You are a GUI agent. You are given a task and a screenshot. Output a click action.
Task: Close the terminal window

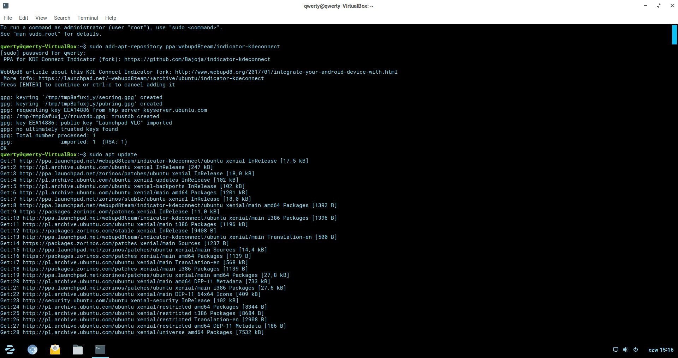pyautogui.click(x=672, y=6)
